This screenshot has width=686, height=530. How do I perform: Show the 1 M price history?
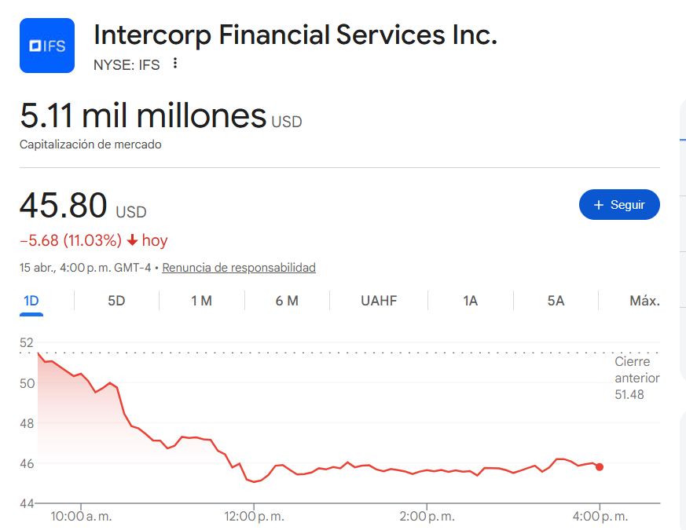[201, 301]
